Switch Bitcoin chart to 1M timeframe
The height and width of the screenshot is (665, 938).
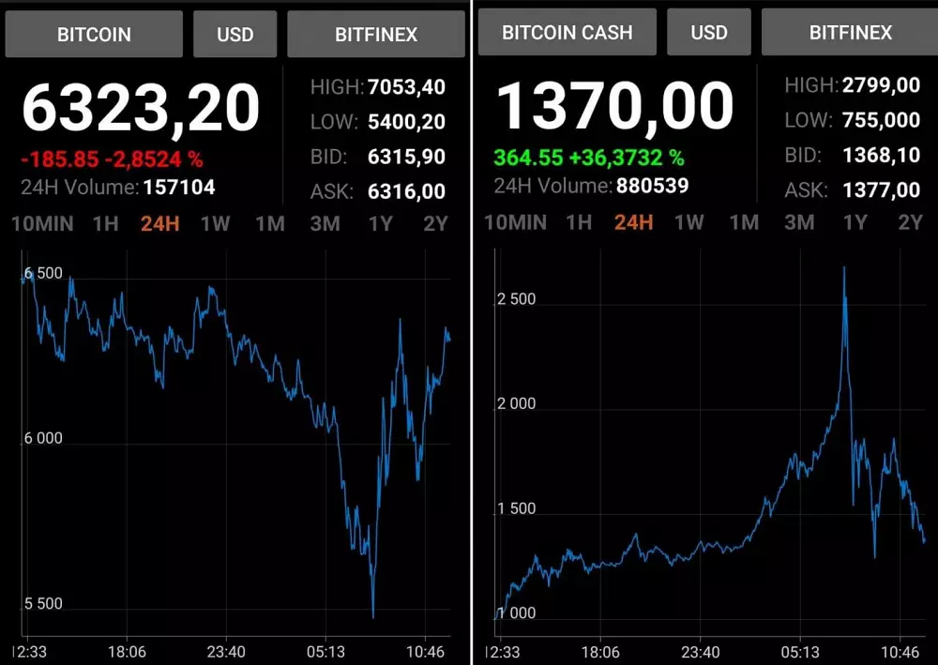pyautogui.click(x=270, y=224)
